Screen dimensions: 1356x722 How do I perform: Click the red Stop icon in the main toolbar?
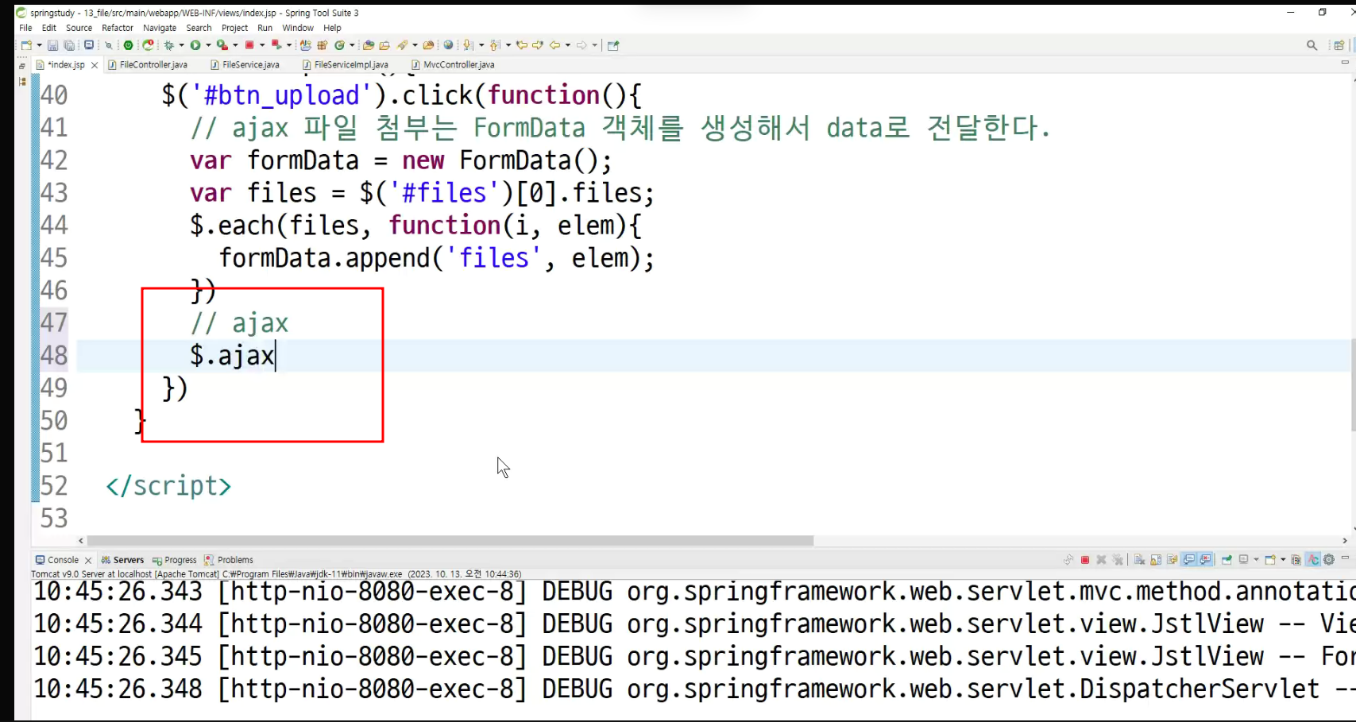pos(249,45)
